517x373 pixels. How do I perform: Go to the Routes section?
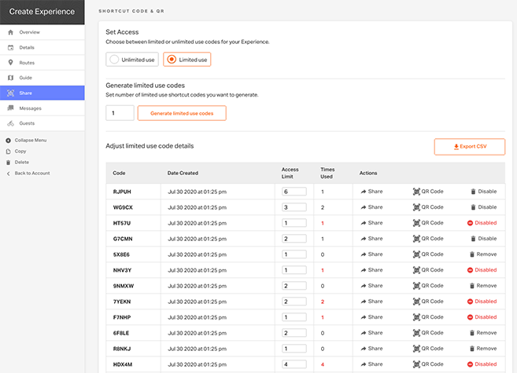[x=42, y=63]
